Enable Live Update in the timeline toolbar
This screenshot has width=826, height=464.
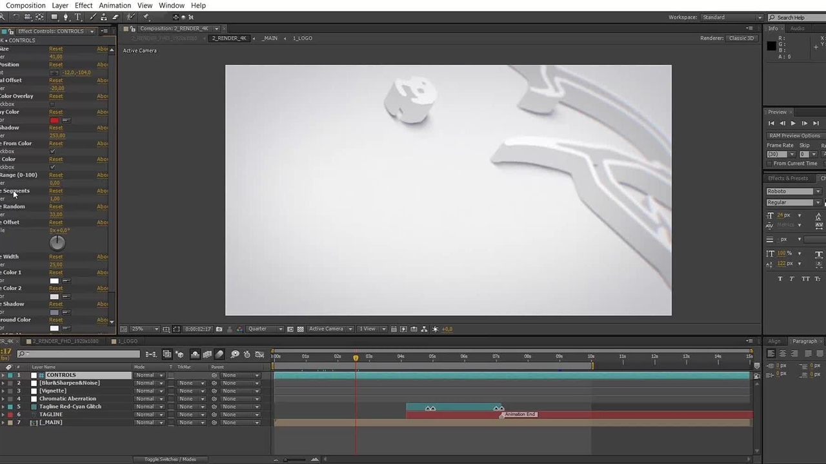[x=166, y=354]
